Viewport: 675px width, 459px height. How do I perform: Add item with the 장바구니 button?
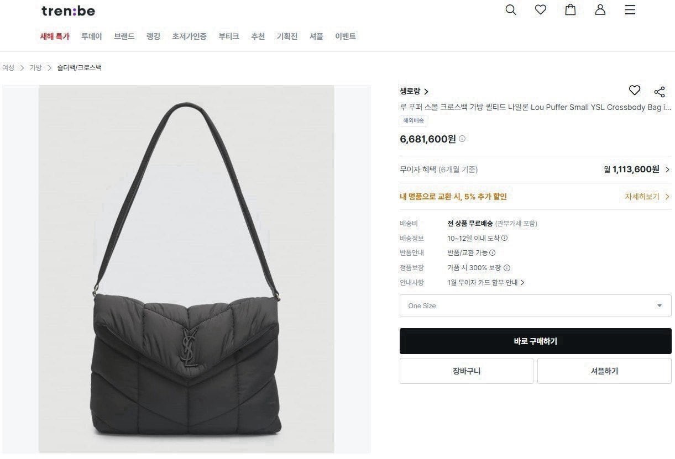click(x=467, y=371)
